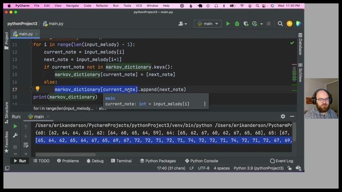
Task: Open the Debug tool window
Action: (95, 161)
